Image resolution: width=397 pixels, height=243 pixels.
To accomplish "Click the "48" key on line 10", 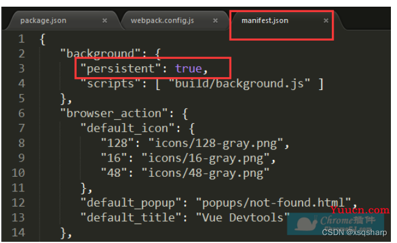I will pyautogui.click(x=114, y=173).
